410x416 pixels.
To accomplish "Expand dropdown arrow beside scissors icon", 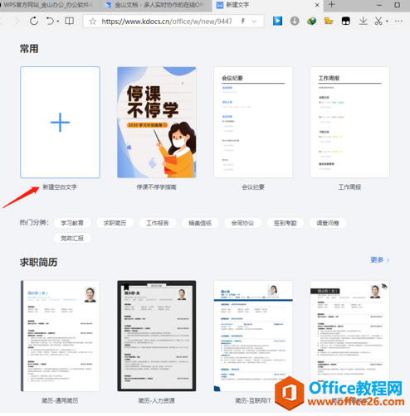I will [x=387, y=22].
